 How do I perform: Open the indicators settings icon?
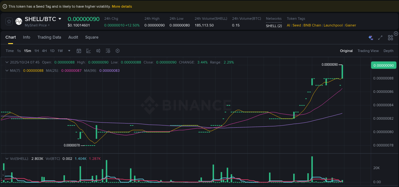[108, 51]
